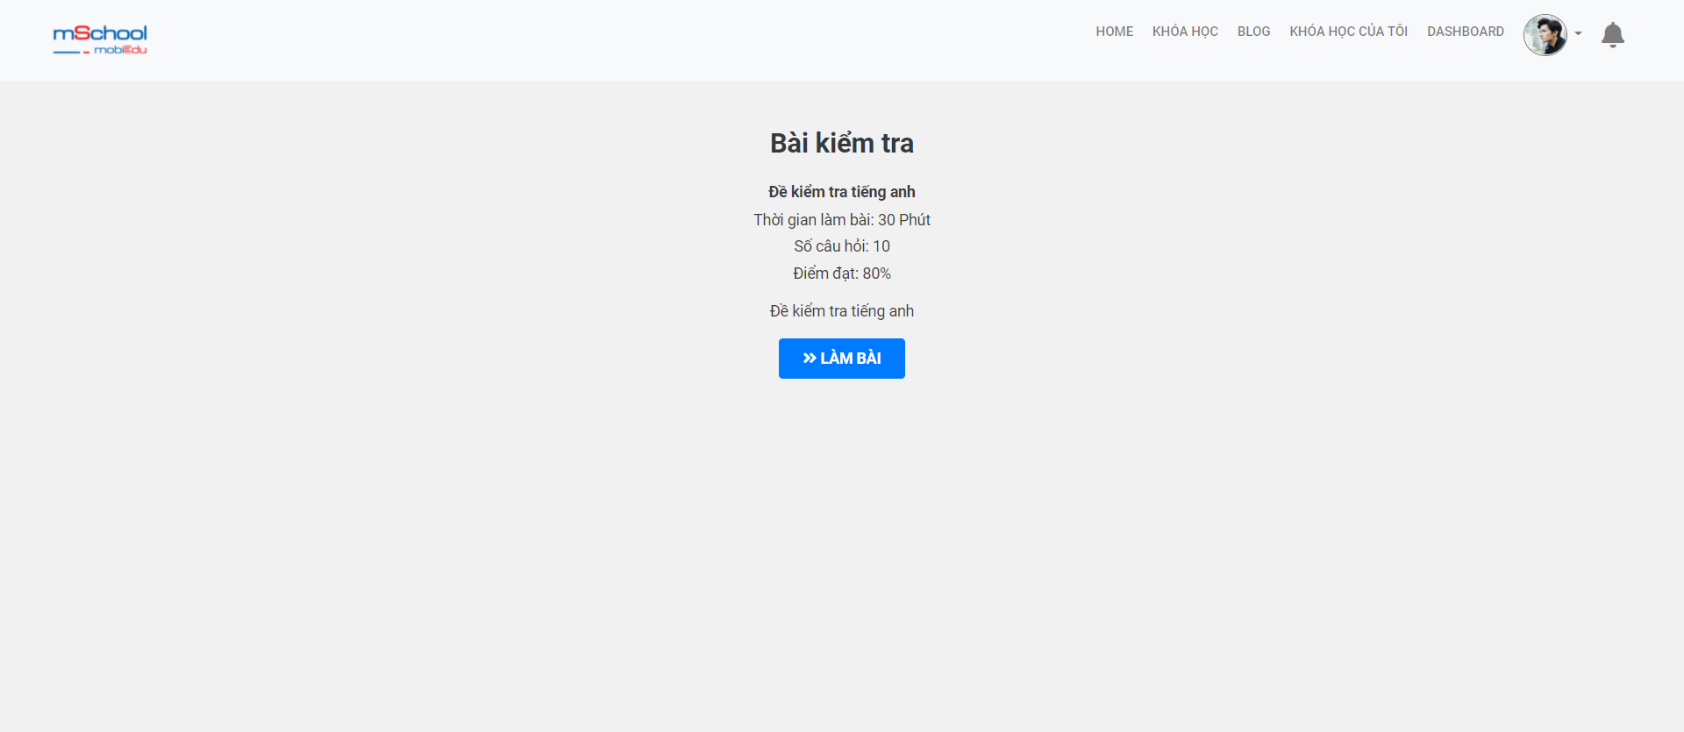
Task: Go to the HOME menu item
Action: [x=1114, y=32]
